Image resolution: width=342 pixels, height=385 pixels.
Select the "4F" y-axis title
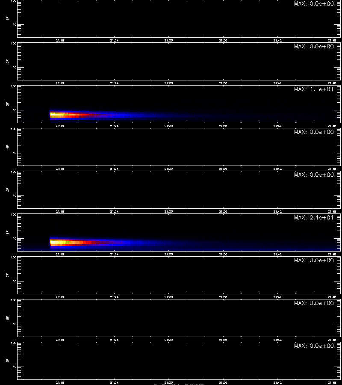click(8, 147)
